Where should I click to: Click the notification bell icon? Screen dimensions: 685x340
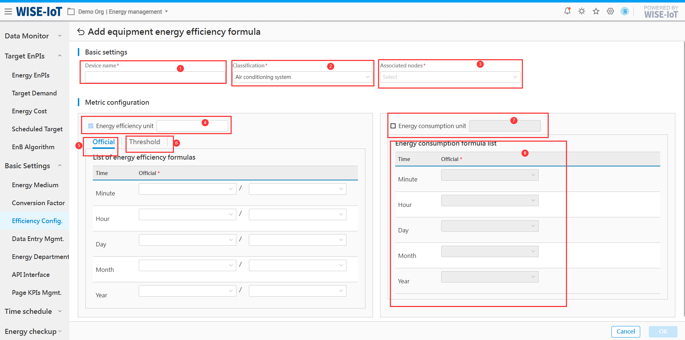pyautogui.click(x=567, y=11)
